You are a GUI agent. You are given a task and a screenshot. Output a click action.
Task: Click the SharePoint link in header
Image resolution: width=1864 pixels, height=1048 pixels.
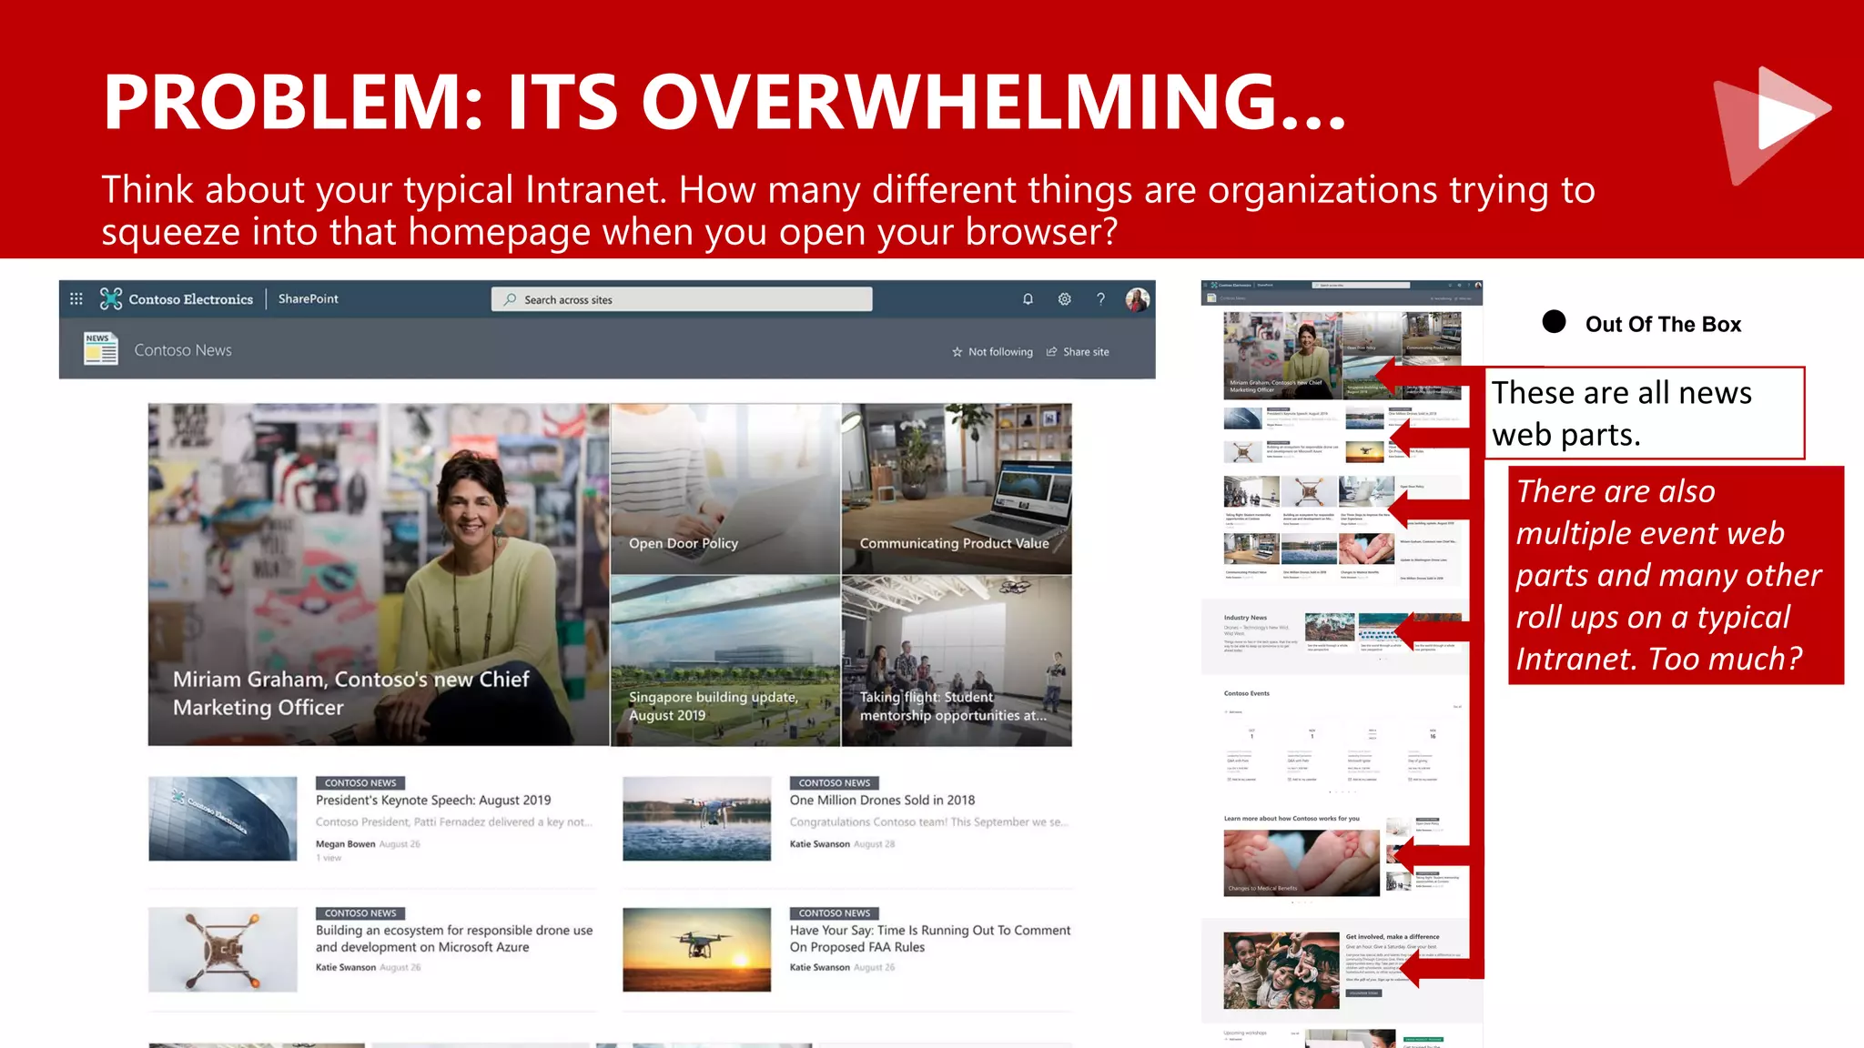tap(308, 298)
